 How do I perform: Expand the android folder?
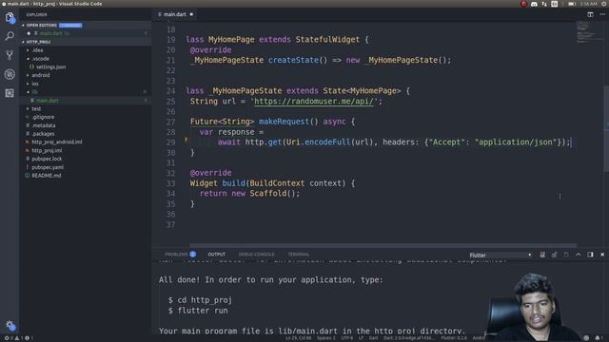pos(38,75)
